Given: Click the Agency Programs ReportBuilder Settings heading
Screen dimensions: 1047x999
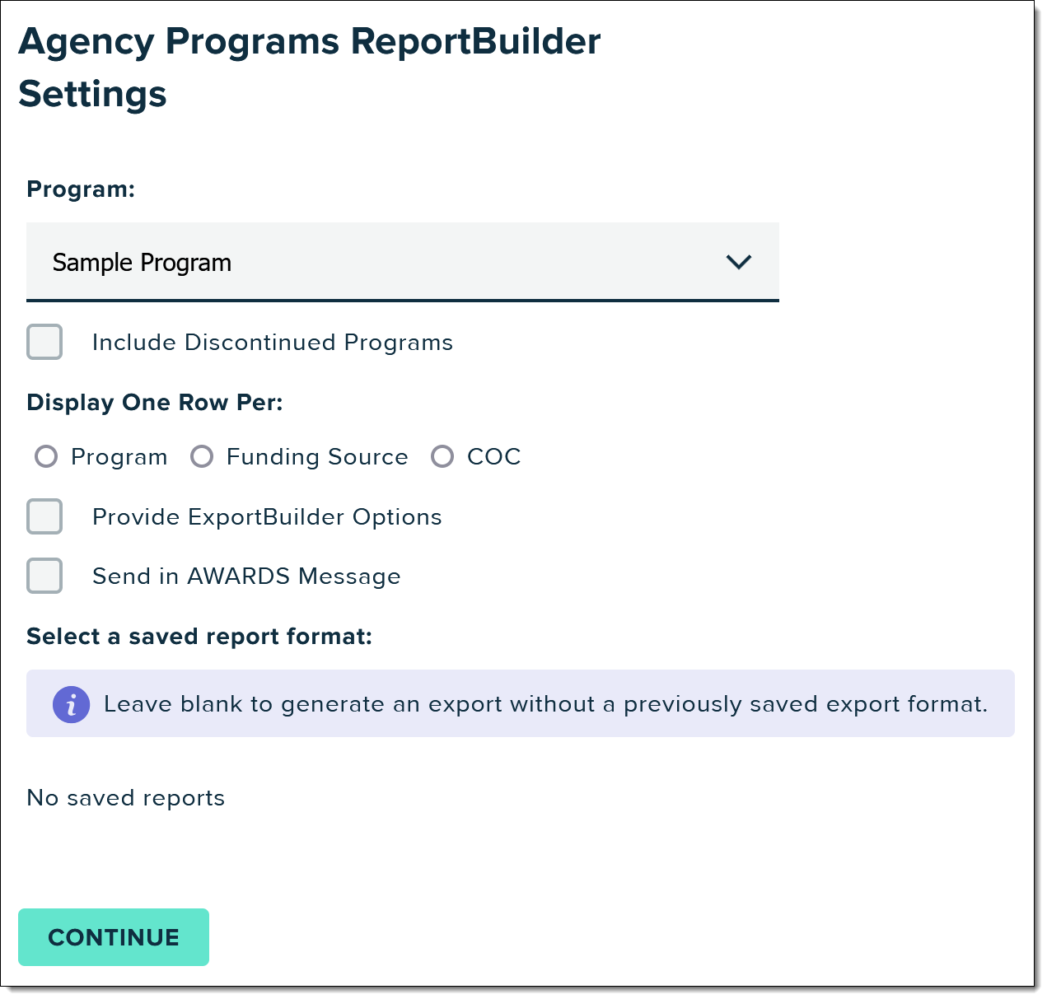Looking at the screenshot, I should pyautogui.click(x=310, y=68).
